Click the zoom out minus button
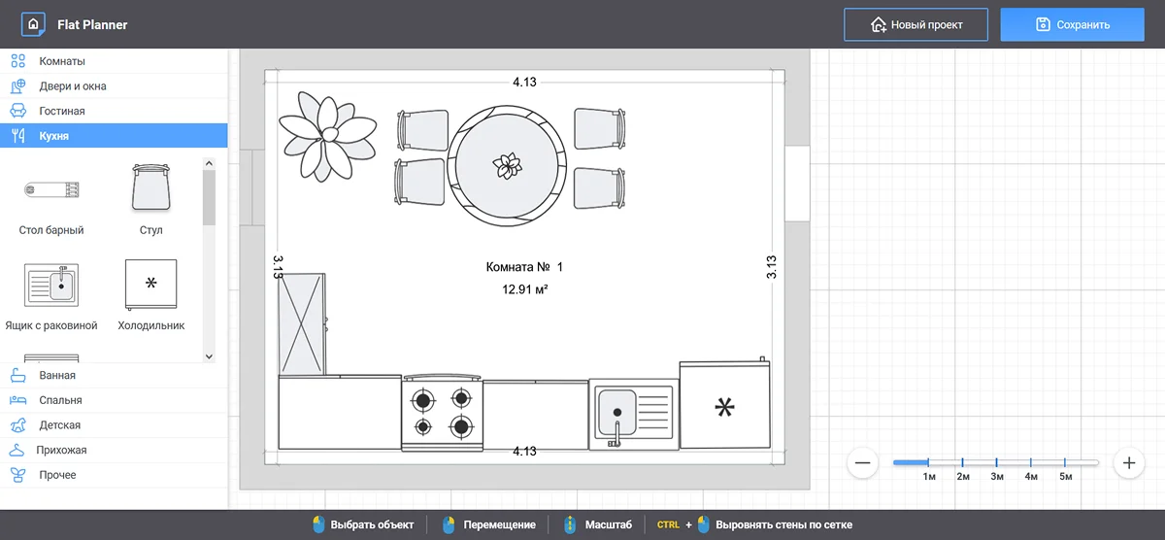 click(862, 463)
